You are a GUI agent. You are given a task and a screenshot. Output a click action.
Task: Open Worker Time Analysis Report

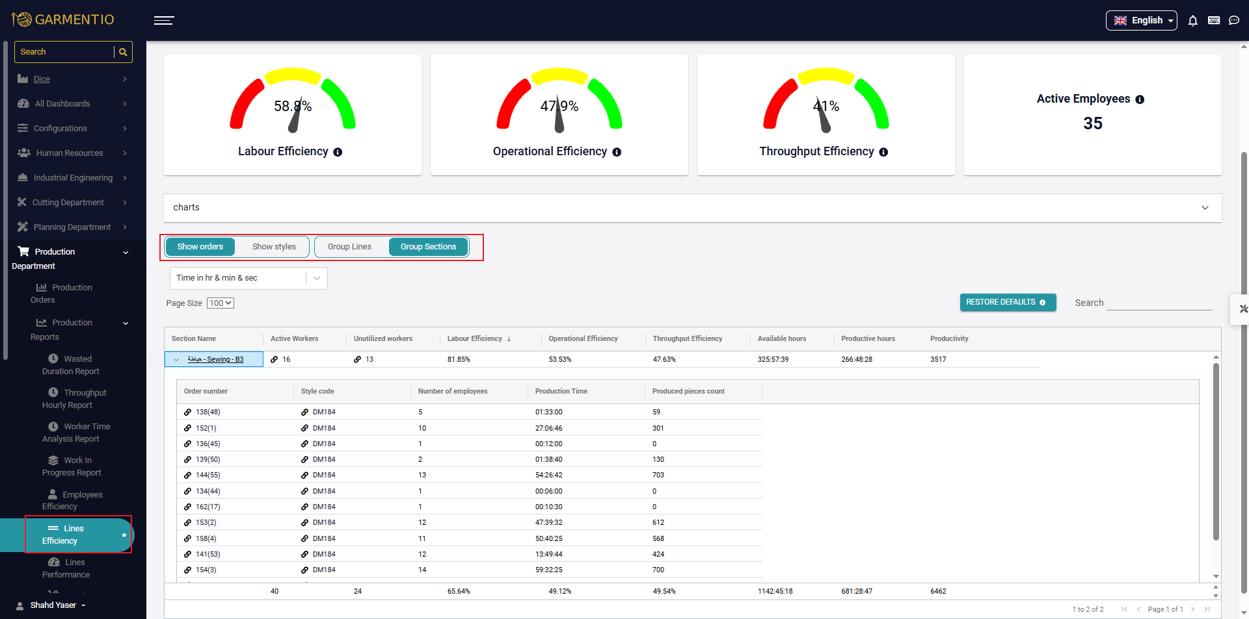75,433
